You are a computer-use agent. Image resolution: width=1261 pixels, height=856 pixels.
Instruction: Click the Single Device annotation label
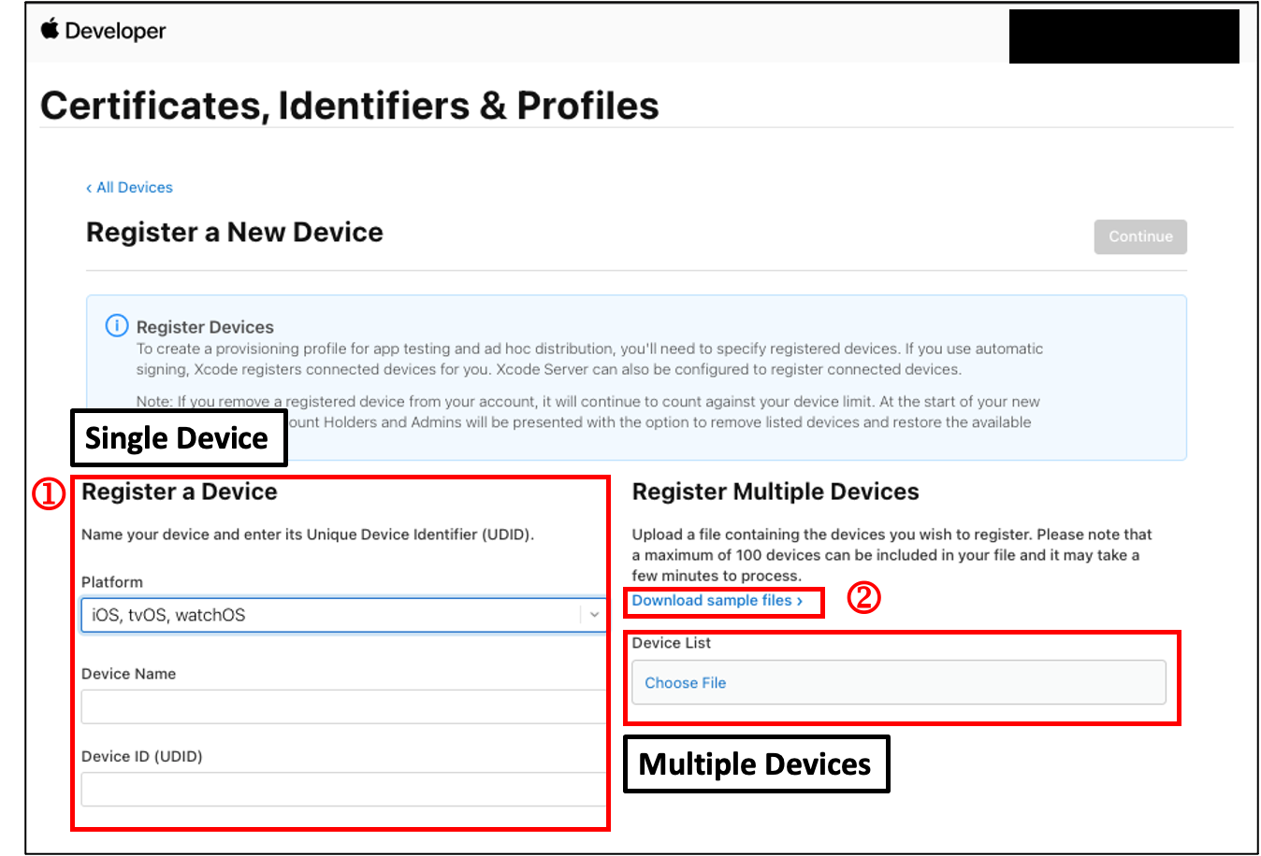pos(178,438)
